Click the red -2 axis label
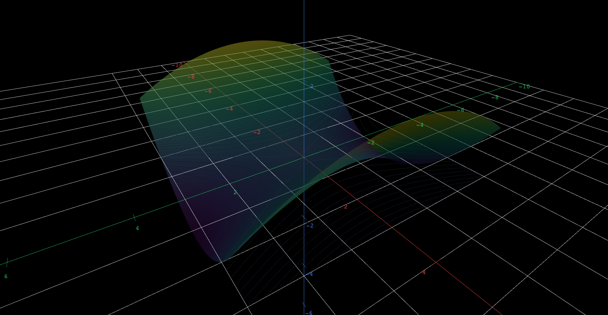 point(257,132)
